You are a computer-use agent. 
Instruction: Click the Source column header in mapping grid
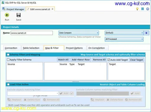63,64
